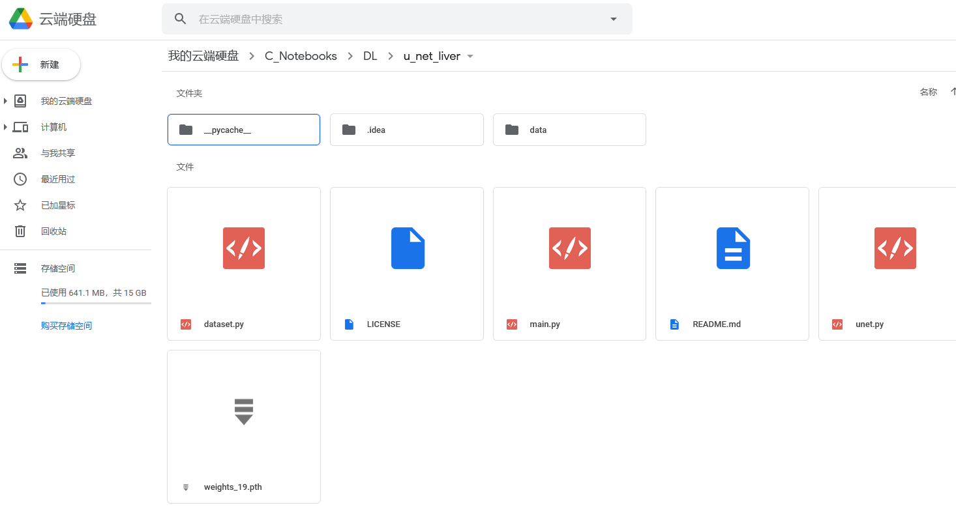Click main.py large code thumbnail
Viewport: 956px width, 514px height.
570,248
